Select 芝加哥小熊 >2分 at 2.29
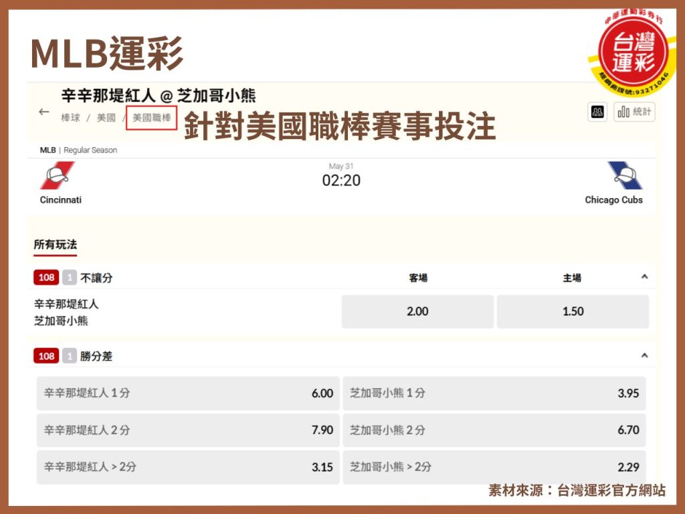The image size is (685, 514). 494,466
